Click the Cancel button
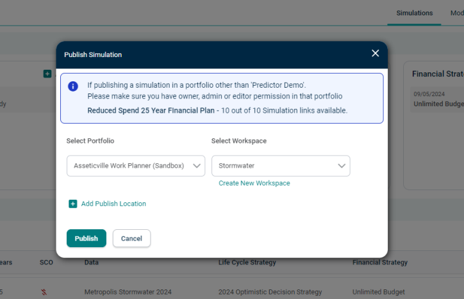 (131, 238)
